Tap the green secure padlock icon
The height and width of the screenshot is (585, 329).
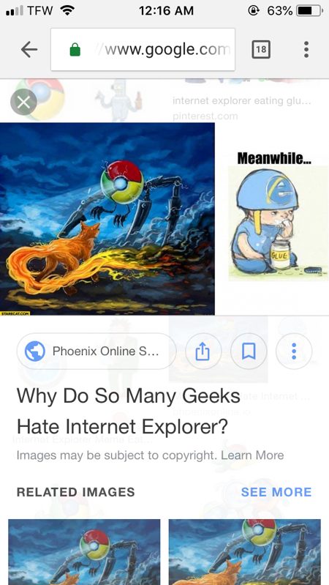pyautogui.click(x=75, y=49)
